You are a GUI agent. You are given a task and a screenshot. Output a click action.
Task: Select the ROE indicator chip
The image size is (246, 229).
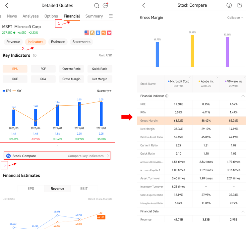click(15, 79)
